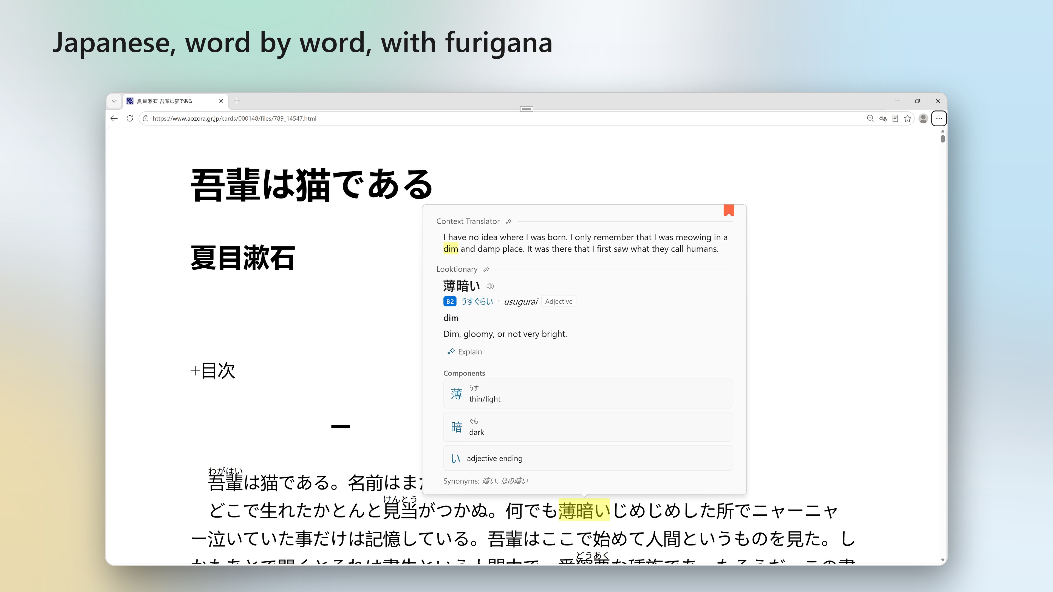
Task: Click the heading 吾輩は猫である
Action: click(312, 186)
